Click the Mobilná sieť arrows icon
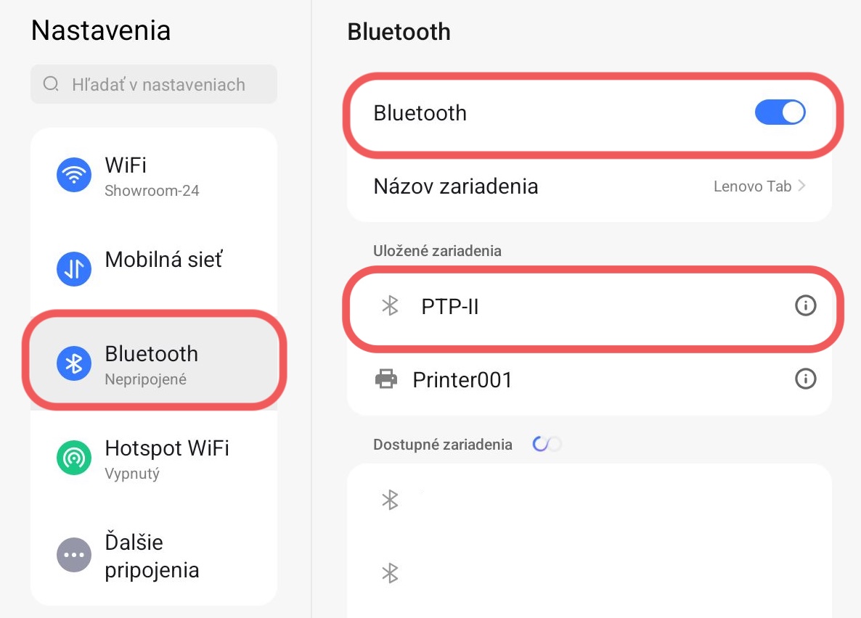Viewport: 861px width, 618px height. click(74, 269)
